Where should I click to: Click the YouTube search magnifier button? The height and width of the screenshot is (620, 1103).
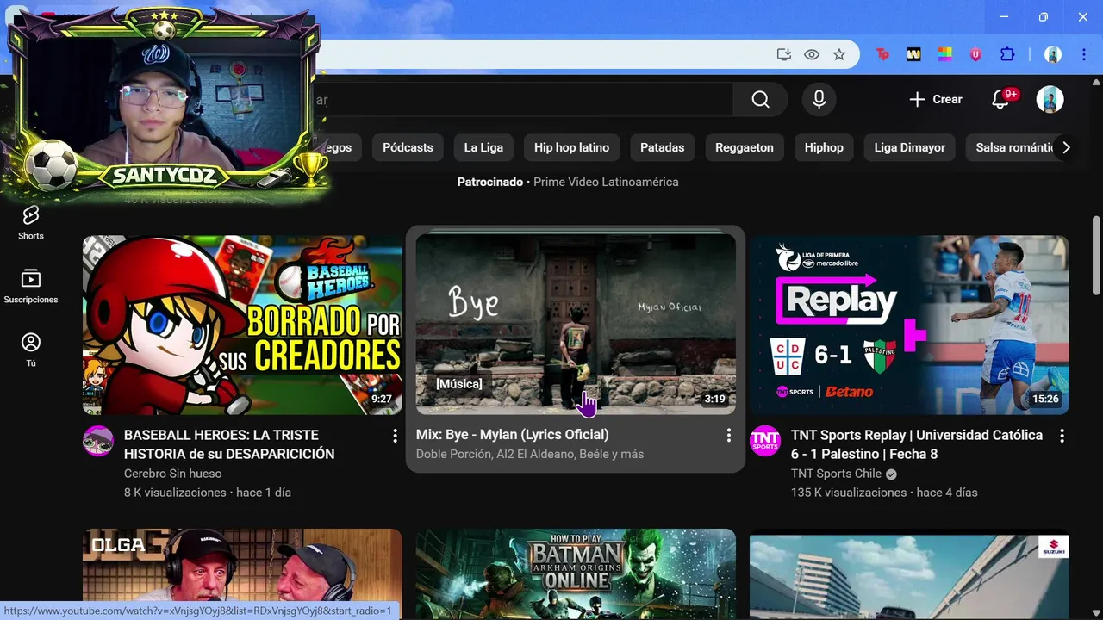[x=760, y=99]
